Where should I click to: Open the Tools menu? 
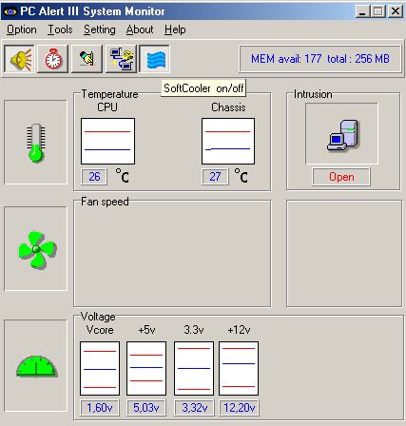60,29
